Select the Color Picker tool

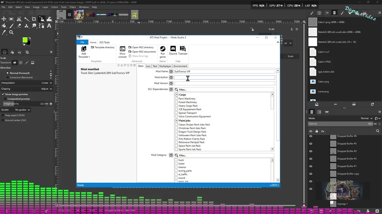[x=4, y=32]
